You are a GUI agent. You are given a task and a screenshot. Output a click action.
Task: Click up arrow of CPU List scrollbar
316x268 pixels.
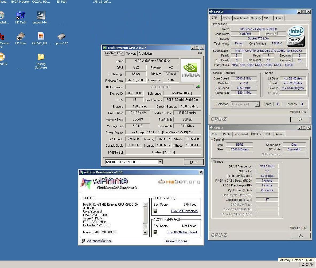pos(145,205)
